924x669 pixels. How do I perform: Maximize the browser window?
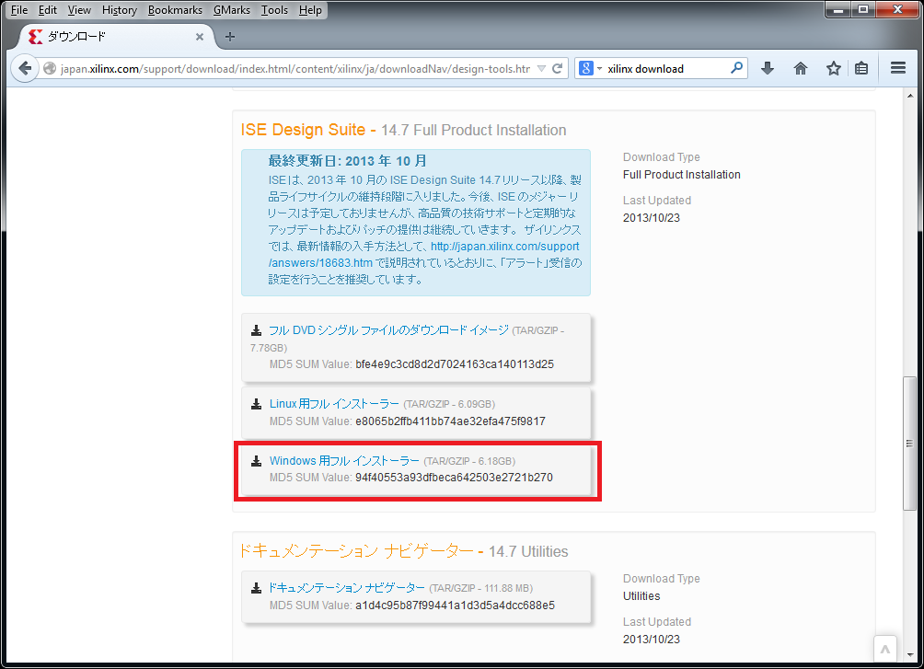[862, 9]
